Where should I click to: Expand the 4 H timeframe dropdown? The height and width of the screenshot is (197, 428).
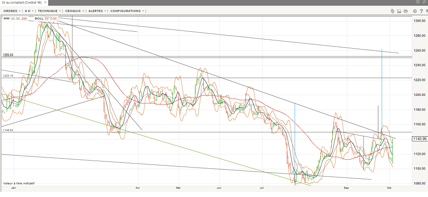[29, 11]
